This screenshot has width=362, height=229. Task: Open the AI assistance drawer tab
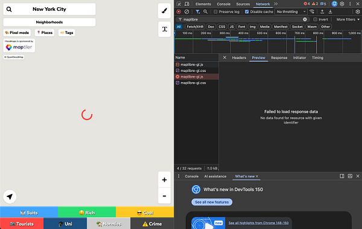[215, 176]
